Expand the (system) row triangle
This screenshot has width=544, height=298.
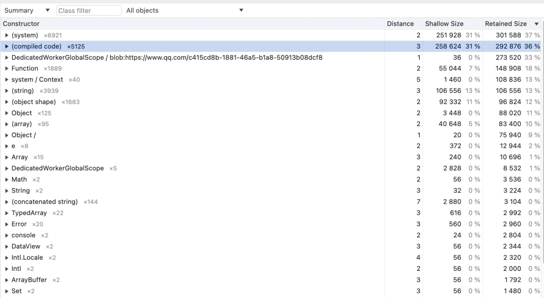7,35
